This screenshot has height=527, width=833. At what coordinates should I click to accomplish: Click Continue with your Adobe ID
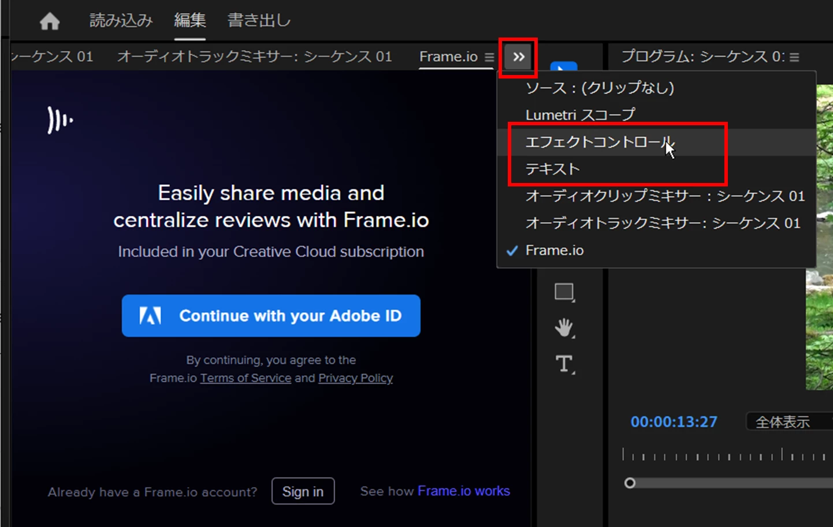271,316
